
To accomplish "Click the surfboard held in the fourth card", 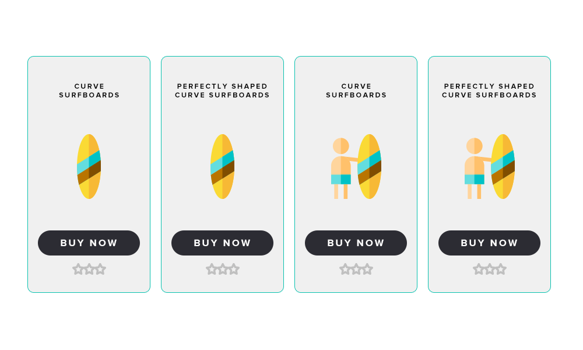I will 503,166.
